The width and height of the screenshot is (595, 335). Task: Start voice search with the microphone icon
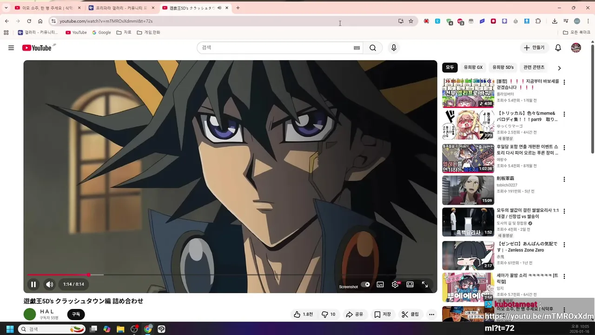394,48
